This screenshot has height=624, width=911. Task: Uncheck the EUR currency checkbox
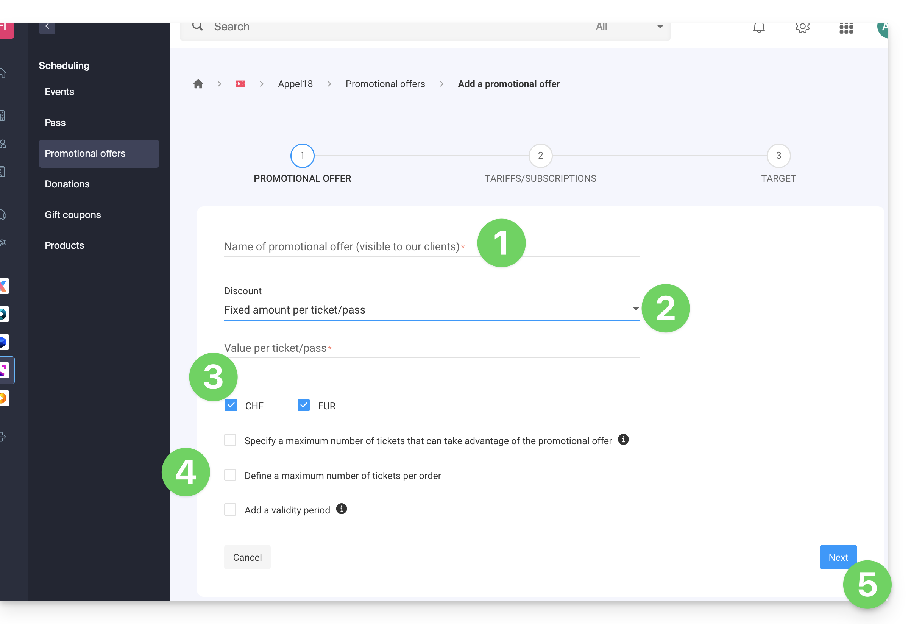point(303,405)
